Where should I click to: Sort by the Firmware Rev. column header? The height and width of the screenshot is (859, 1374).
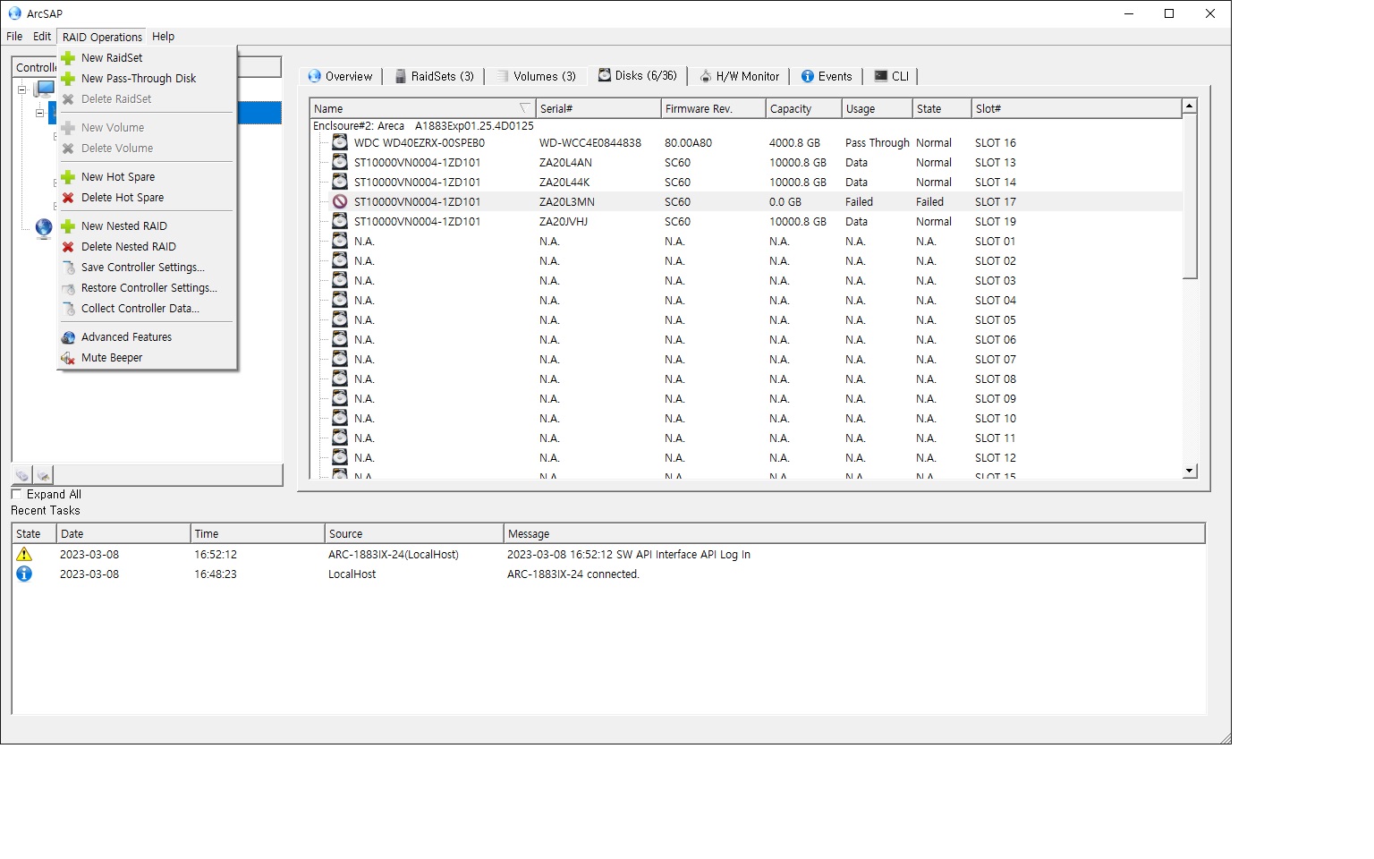[713, 108]
